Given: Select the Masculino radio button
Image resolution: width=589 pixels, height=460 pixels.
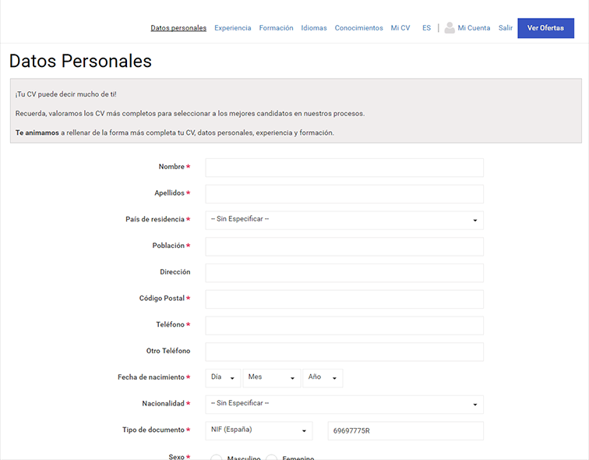Looking at the screenshot, I should (217, 457).
